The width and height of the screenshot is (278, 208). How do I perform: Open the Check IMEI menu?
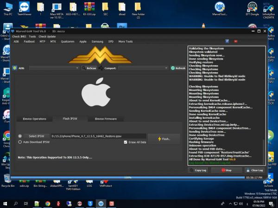(x=19, y=37)
